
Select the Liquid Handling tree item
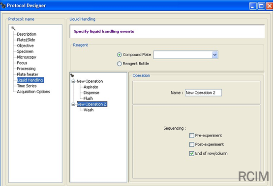[30, 80]
